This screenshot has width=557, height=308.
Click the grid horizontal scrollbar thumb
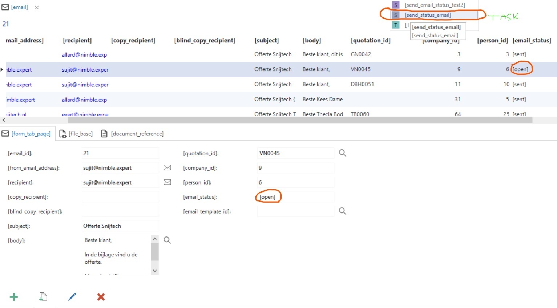[x=300, y=120]
